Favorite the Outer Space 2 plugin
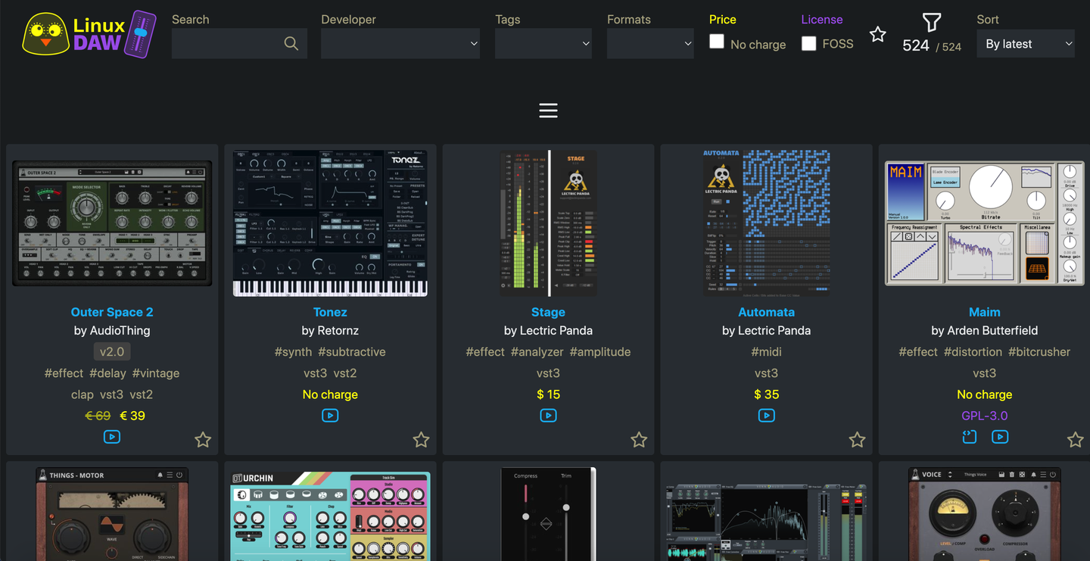 click(203, 439)
